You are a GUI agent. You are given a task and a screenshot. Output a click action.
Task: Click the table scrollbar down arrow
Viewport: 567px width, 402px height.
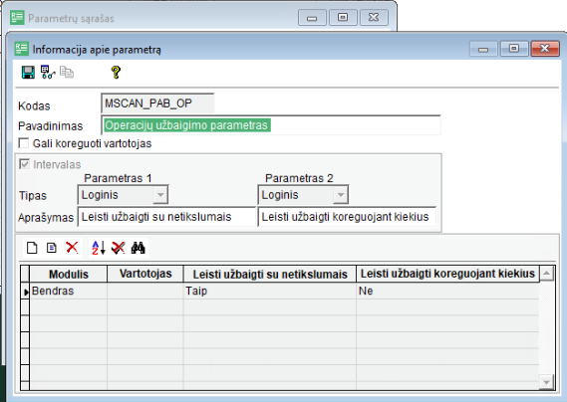tap(546, 381)
